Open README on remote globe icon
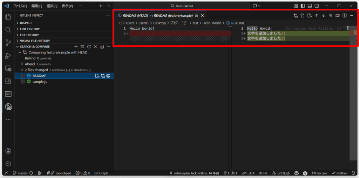The width and height of the screenshot is (359, 178). 108,76
